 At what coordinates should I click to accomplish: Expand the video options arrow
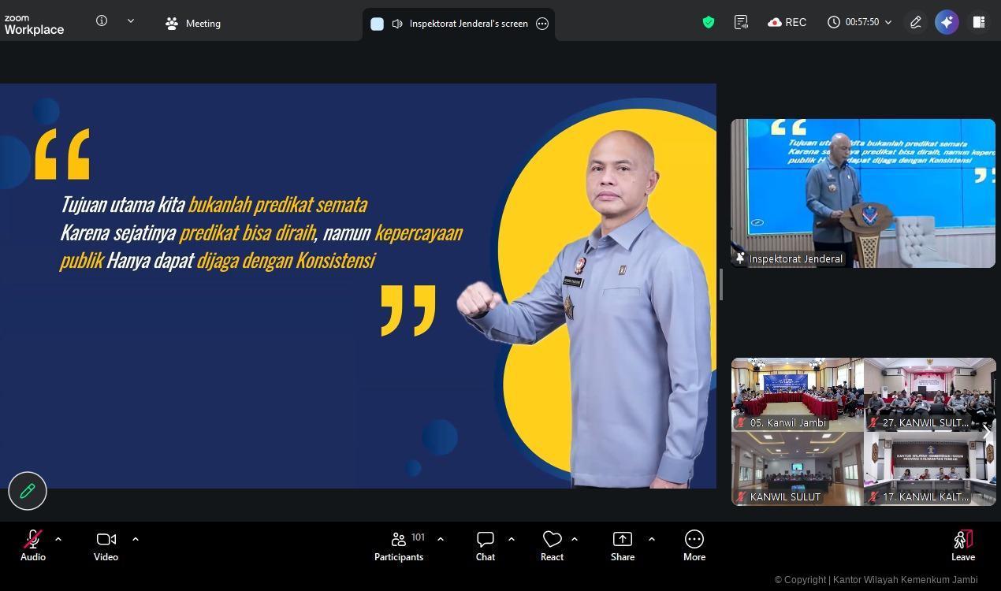[136, 539]
